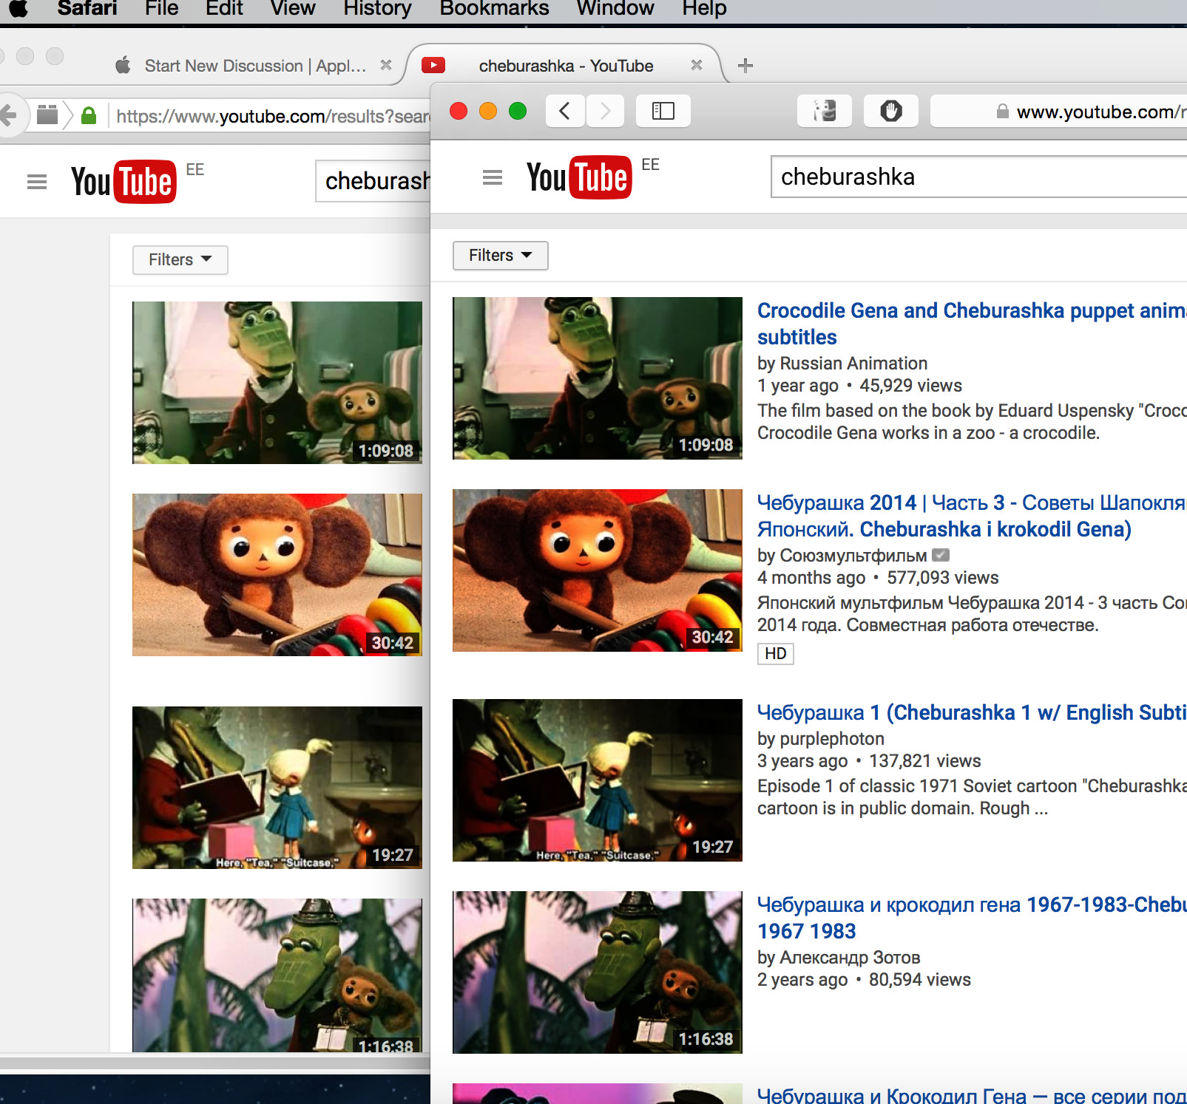Open the 30:42 video thumbnail in back window
1187x1104 pixels.
[277, 575]
